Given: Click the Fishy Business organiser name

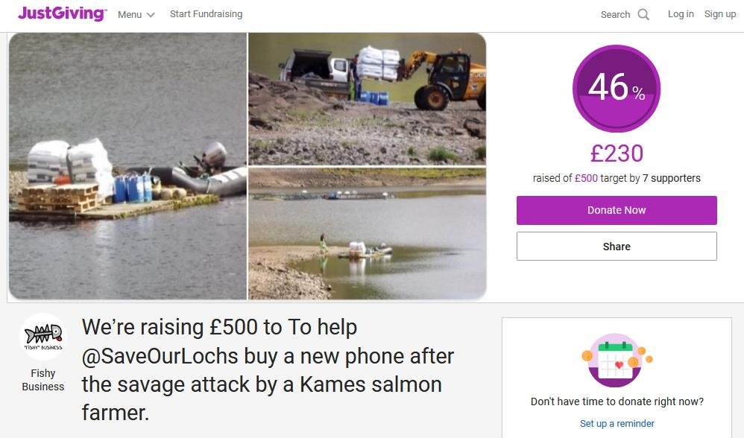Looking at the screenshot, I should point(43,380).
